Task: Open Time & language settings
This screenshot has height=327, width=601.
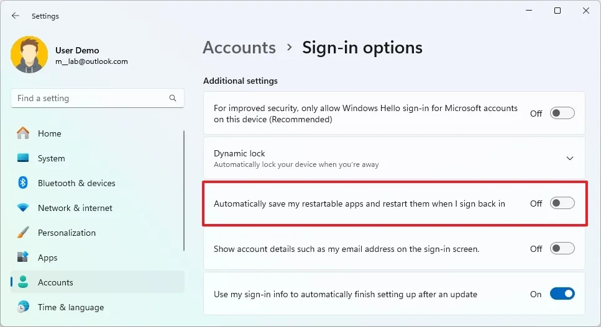Action: coord(98,307)
